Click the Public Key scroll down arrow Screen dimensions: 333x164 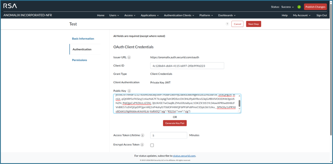pos(239,109)
